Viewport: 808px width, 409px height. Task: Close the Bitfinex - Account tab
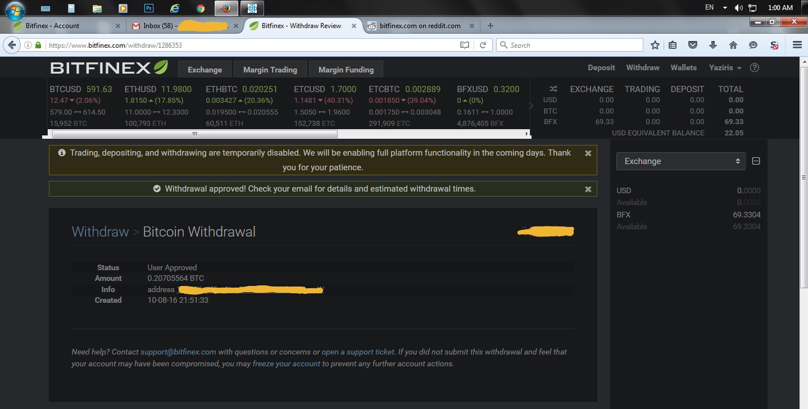(x=118, y=26)
